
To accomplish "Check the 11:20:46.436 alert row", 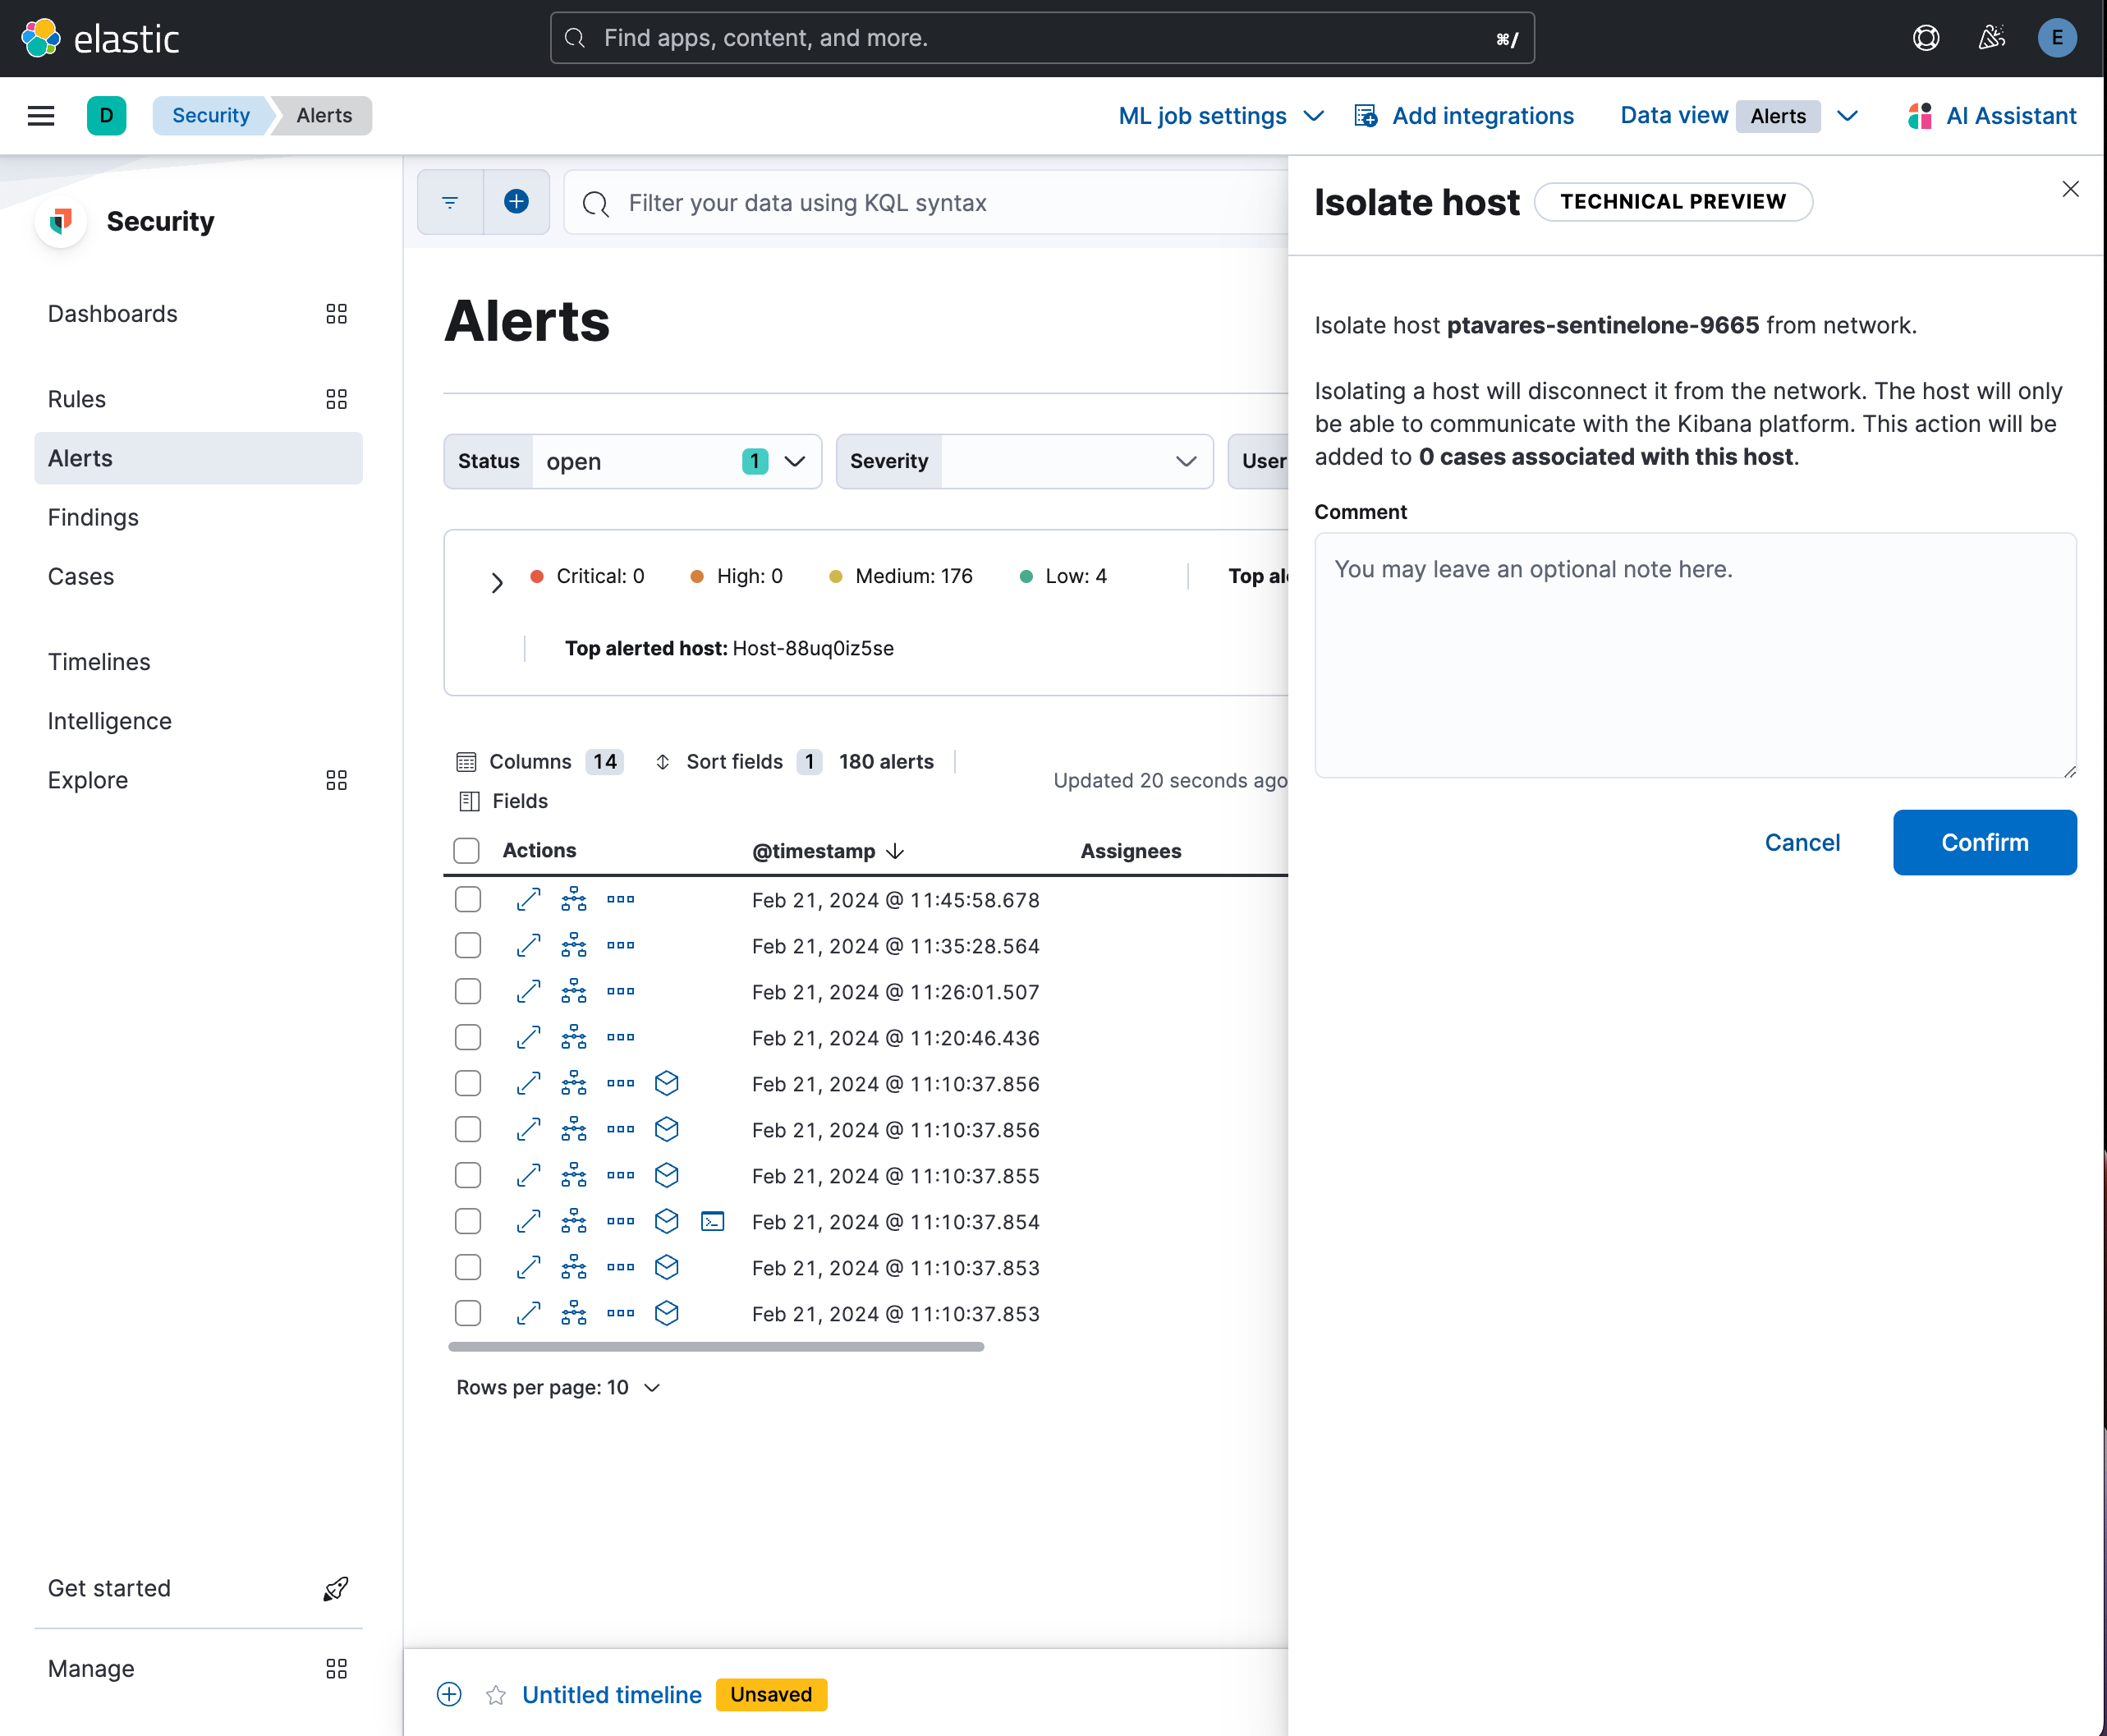I will [x=467, y=1037].
